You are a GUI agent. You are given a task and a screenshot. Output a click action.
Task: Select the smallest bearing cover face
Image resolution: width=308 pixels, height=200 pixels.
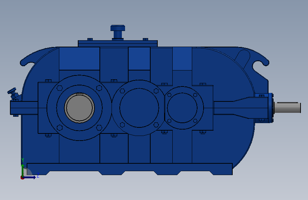182,108
